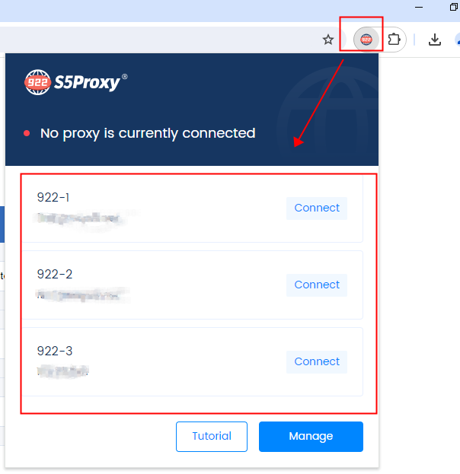The width and height of the screenshot is (460, 474).
Task: Click the 922 S5Proxy globe logo
Action: [37, 82]
